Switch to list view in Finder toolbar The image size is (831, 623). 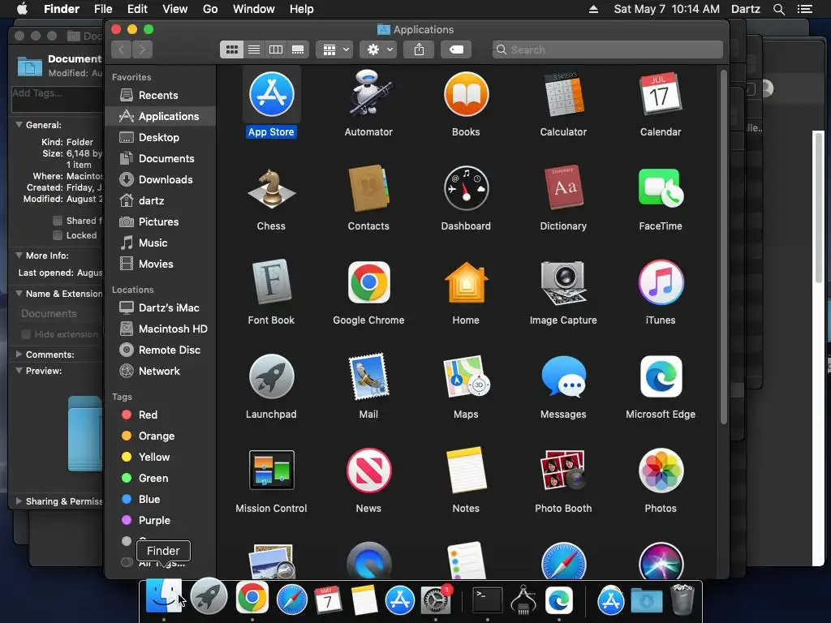[254, 49]
